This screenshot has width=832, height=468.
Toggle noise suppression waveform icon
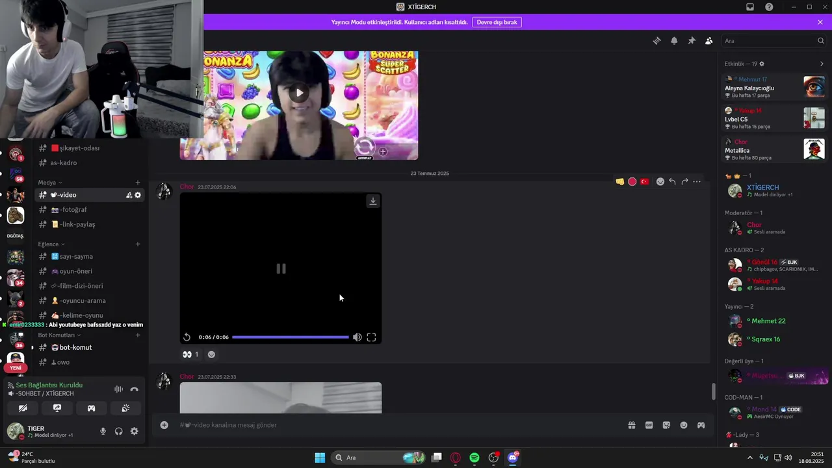118,389
